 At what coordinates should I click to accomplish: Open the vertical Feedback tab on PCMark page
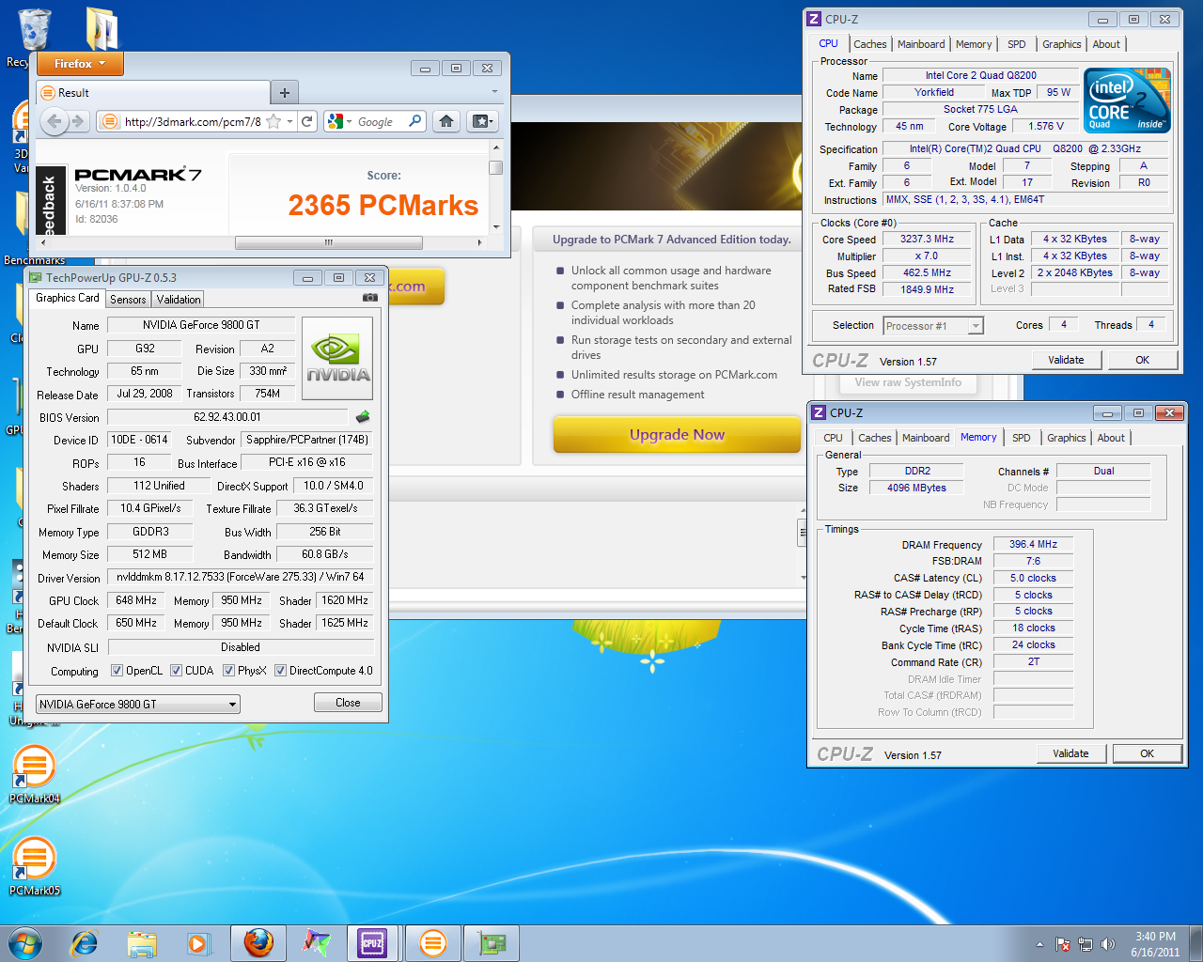[49, 202]
